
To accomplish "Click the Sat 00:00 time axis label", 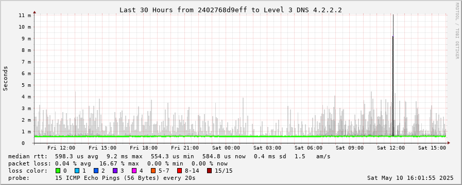I will [226, 148].
